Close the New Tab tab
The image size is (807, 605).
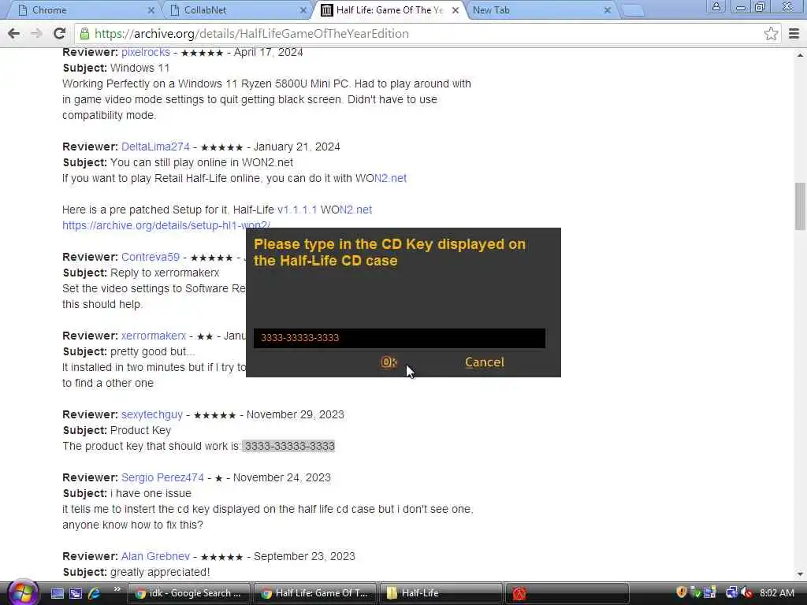[x=608, y=10]
